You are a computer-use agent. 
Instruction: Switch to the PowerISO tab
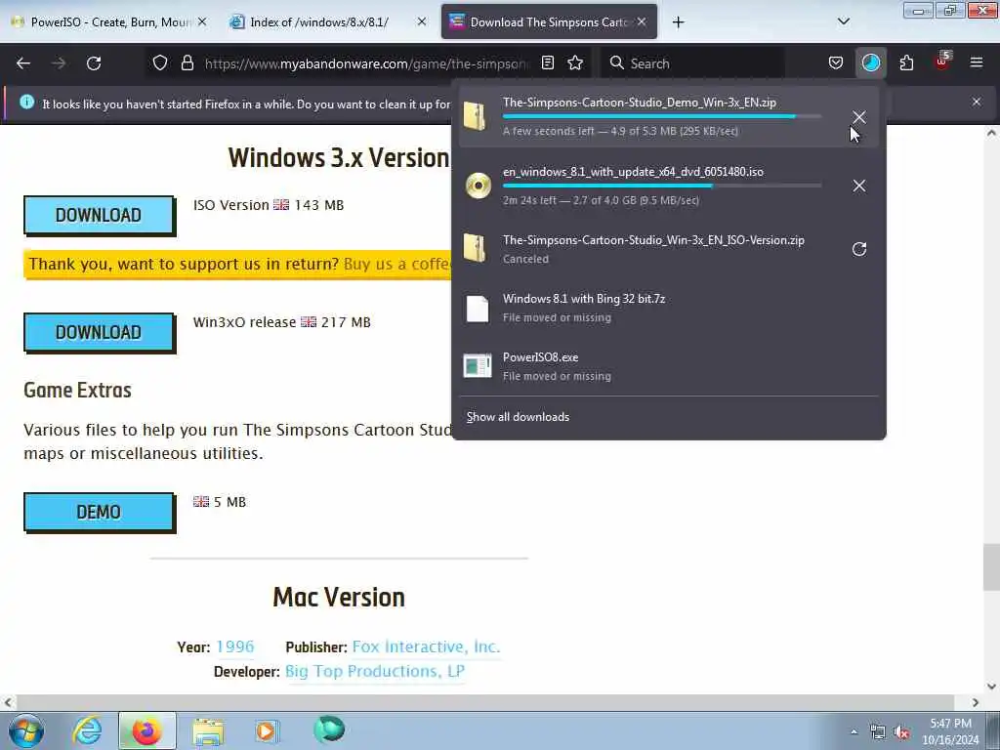click(x=110, y=22)
